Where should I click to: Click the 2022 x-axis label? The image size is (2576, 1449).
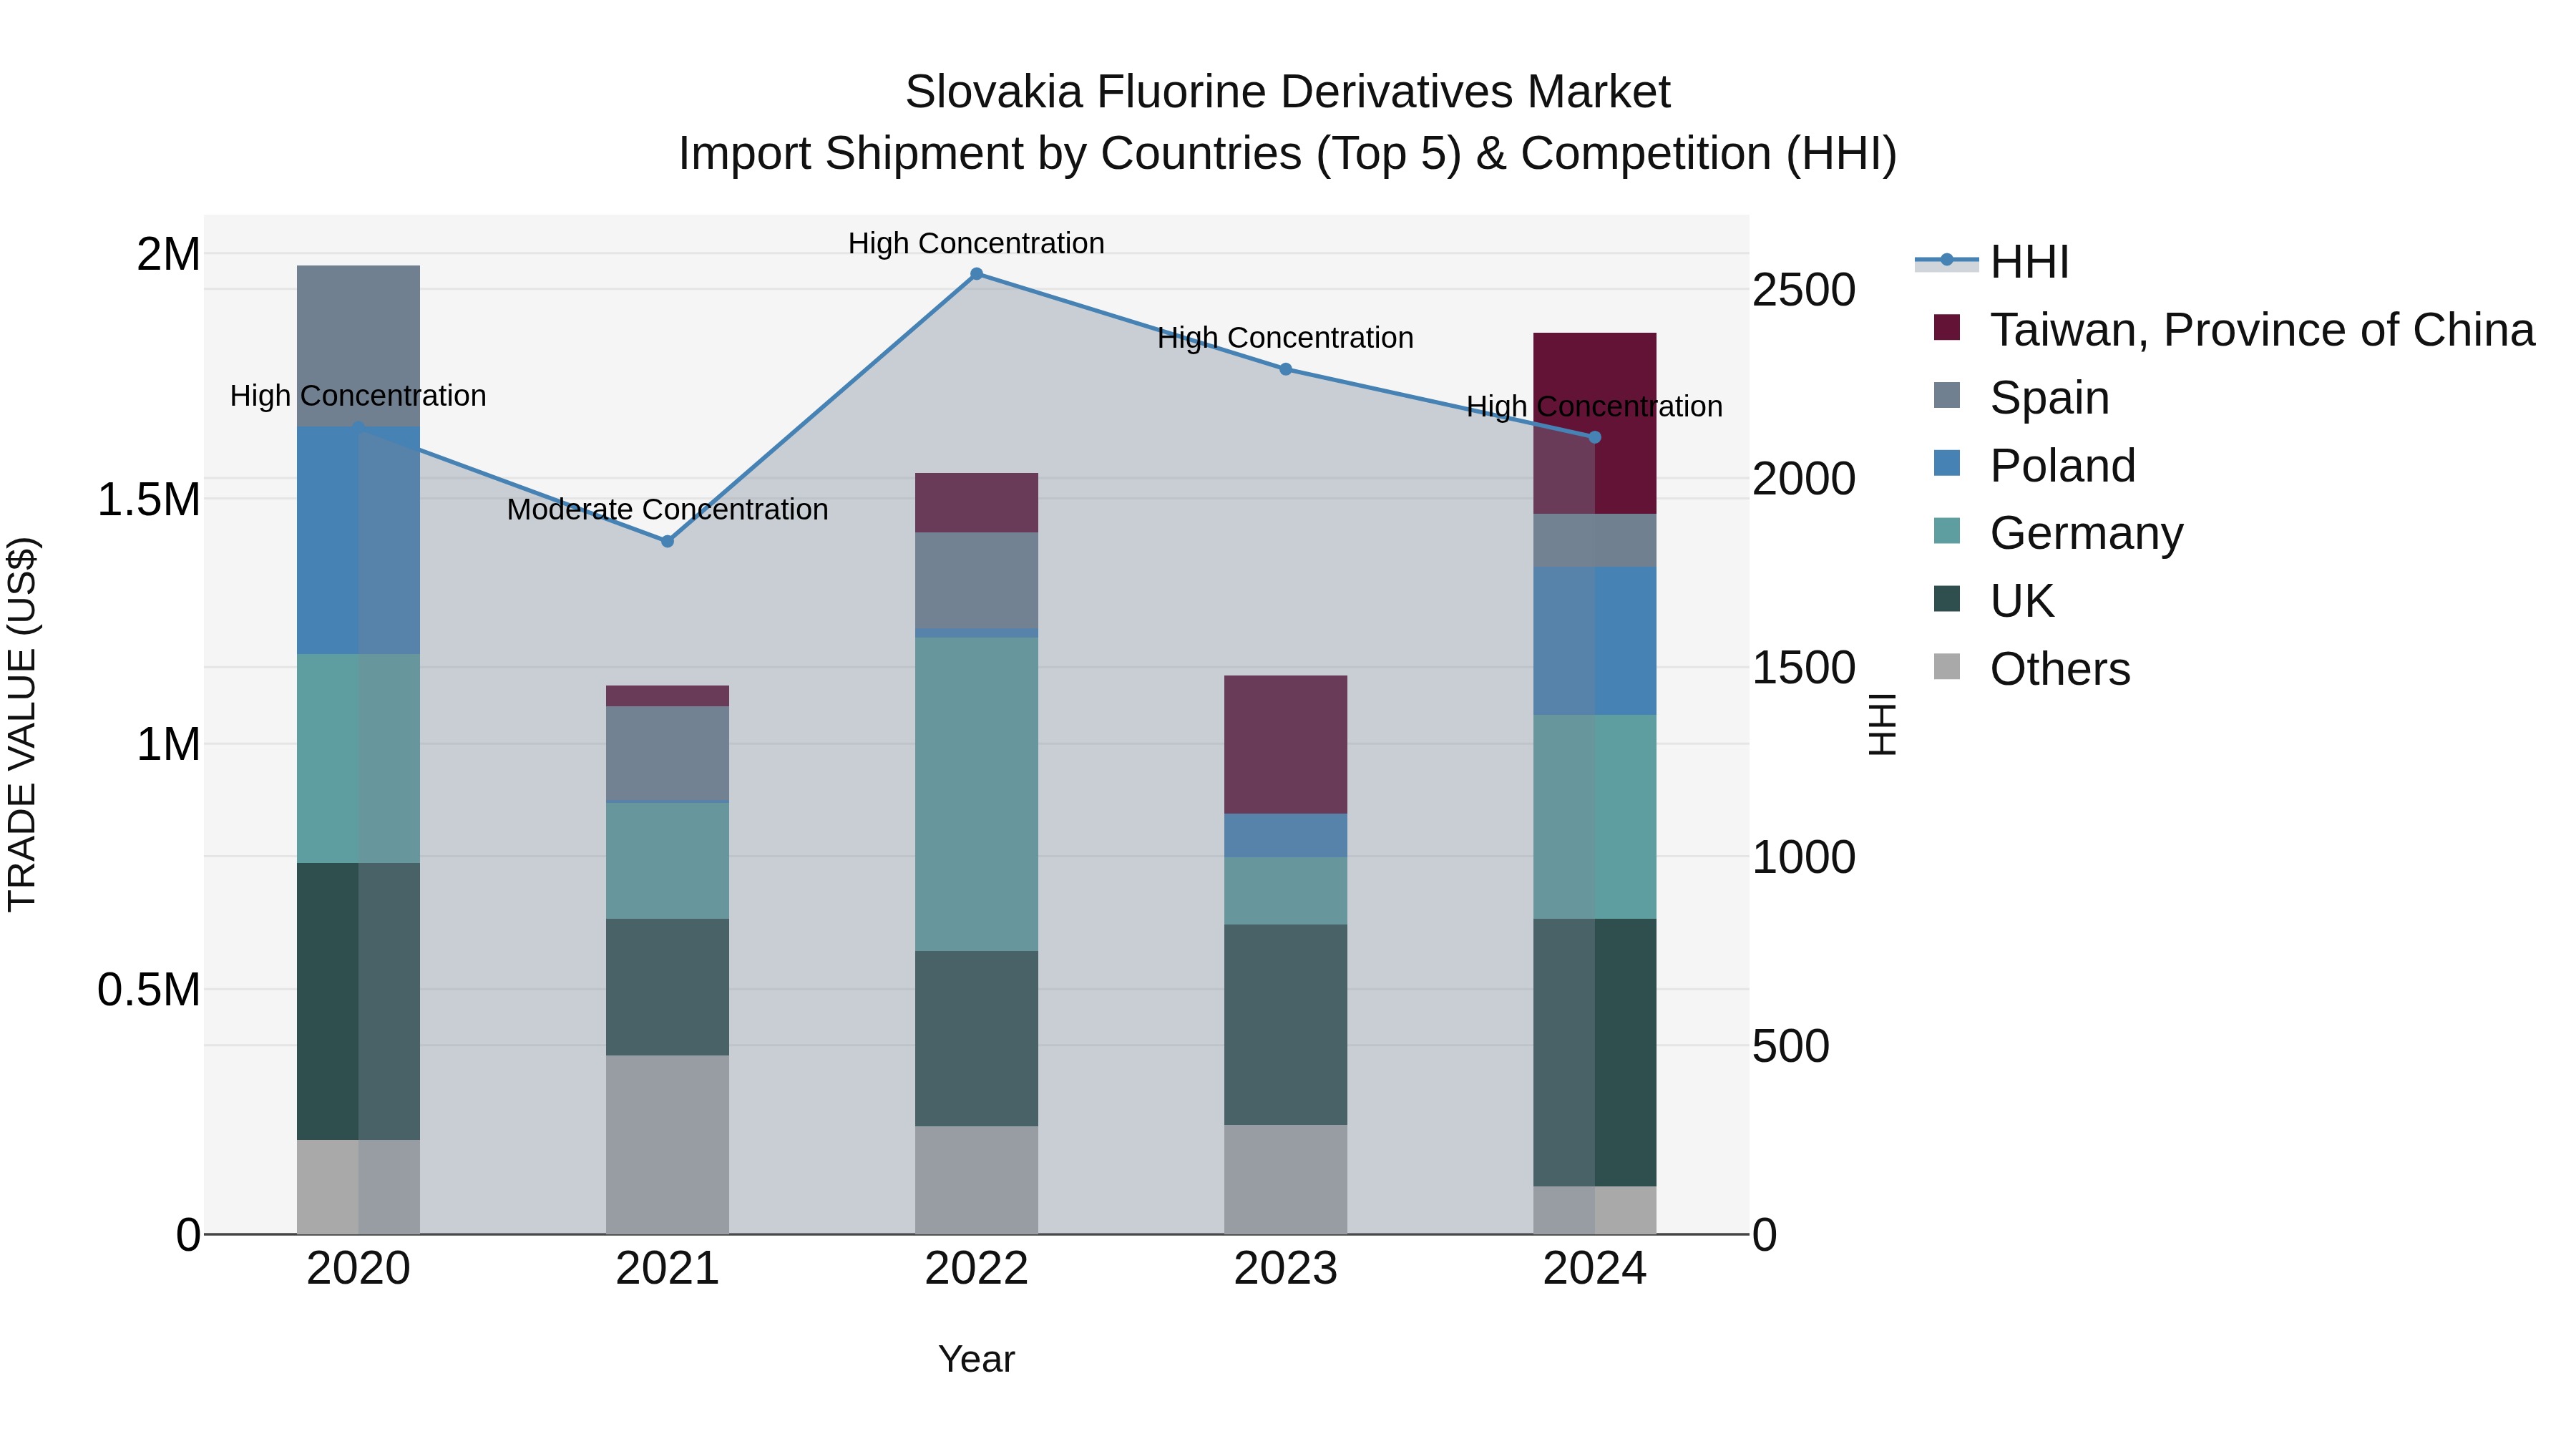[x=977, y=1269]
